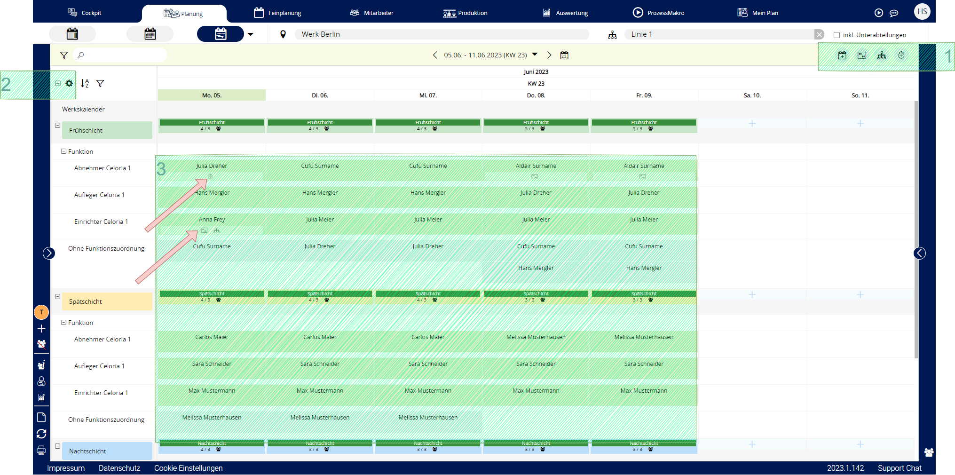
Task: Open the sort A-Z icon
Action: coord(85,83)
